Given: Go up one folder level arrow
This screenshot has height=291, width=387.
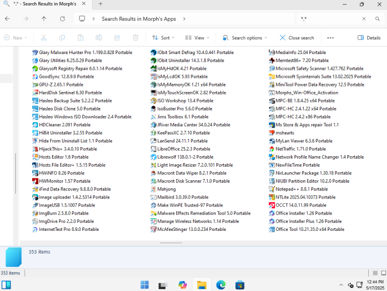Looking at the screenshot, I should point(44,19).
